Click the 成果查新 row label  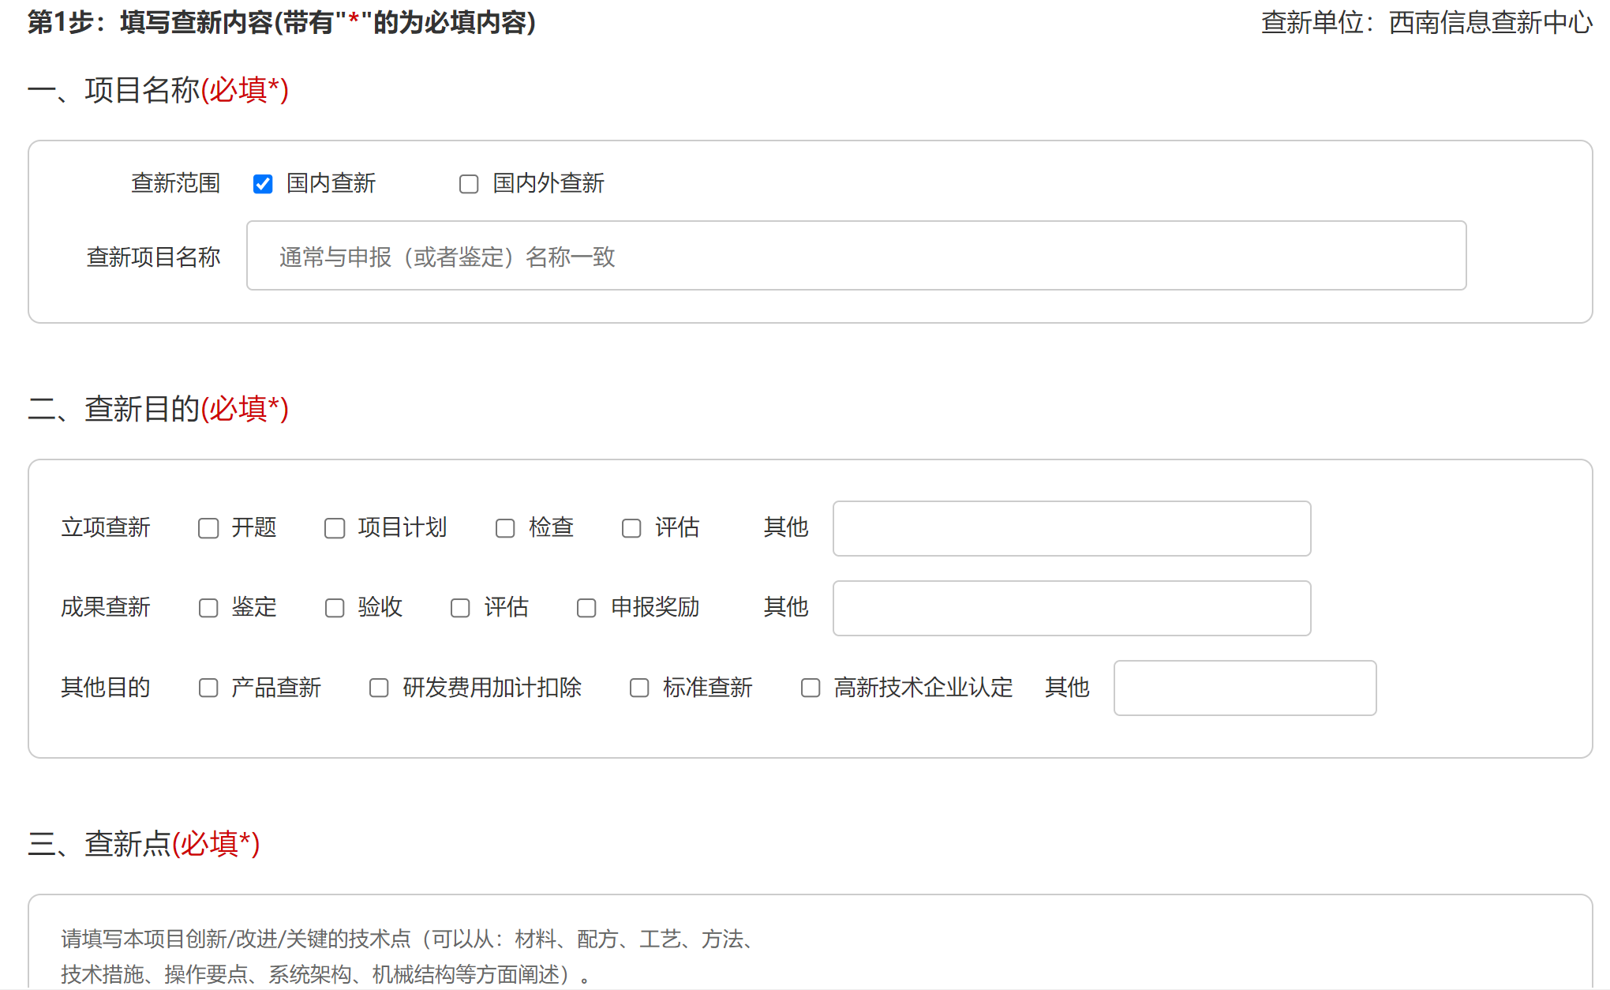tap(106, 607)
